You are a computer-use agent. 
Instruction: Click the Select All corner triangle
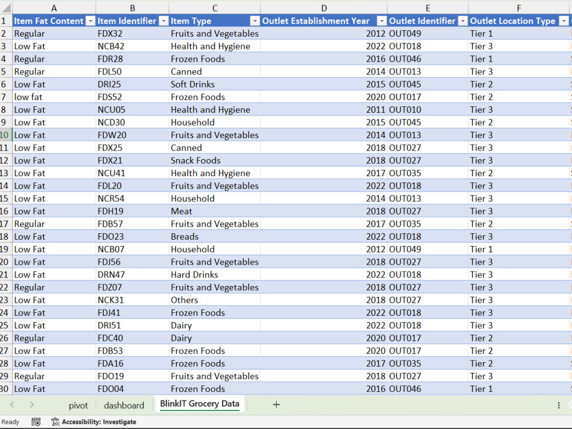pyautogui.click(x=6, y=7)
